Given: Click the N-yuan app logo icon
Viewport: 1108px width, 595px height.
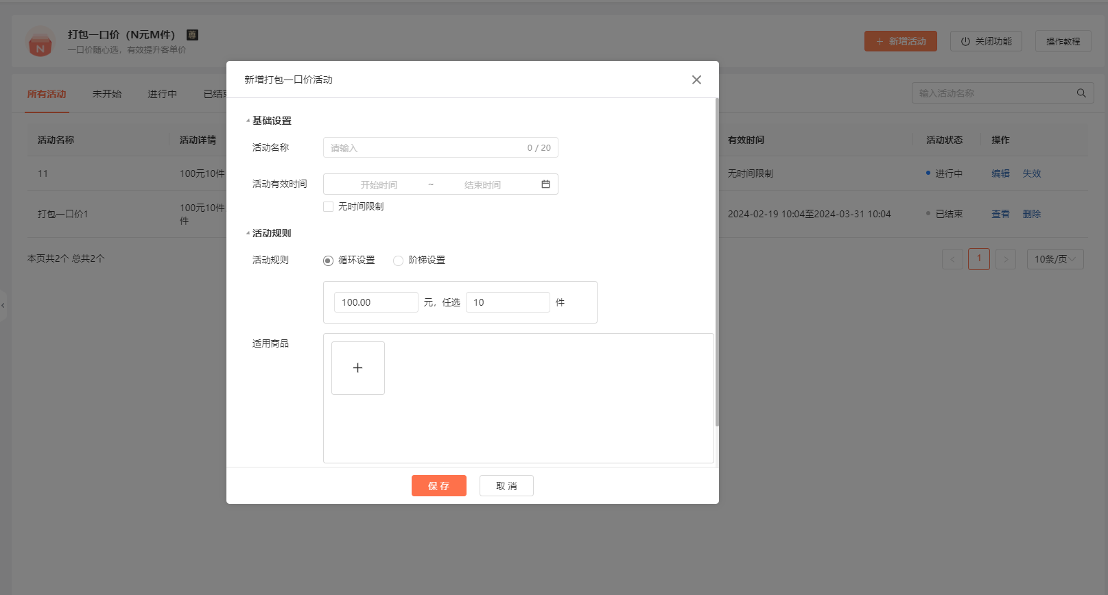Looking at the screenshot, I should coord(40,42).
